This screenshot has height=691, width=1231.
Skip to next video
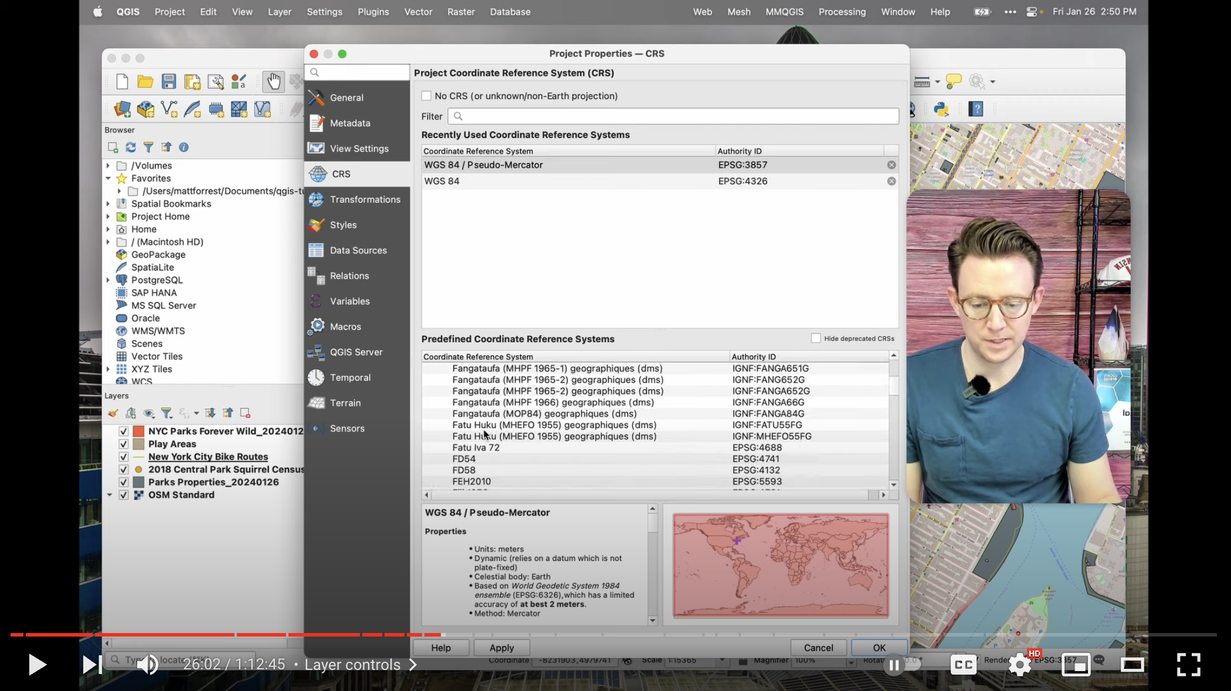click(x=92, y=665)
